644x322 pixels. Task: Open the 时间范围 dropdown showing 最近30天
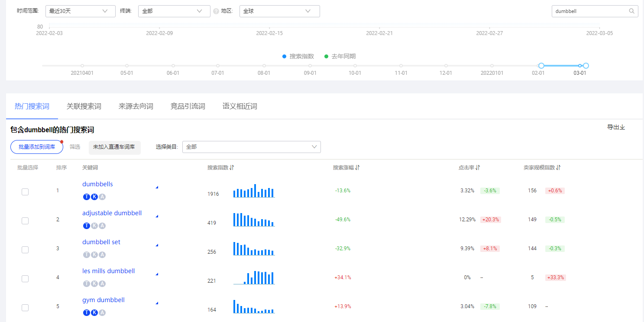click(x=80, y=11)
